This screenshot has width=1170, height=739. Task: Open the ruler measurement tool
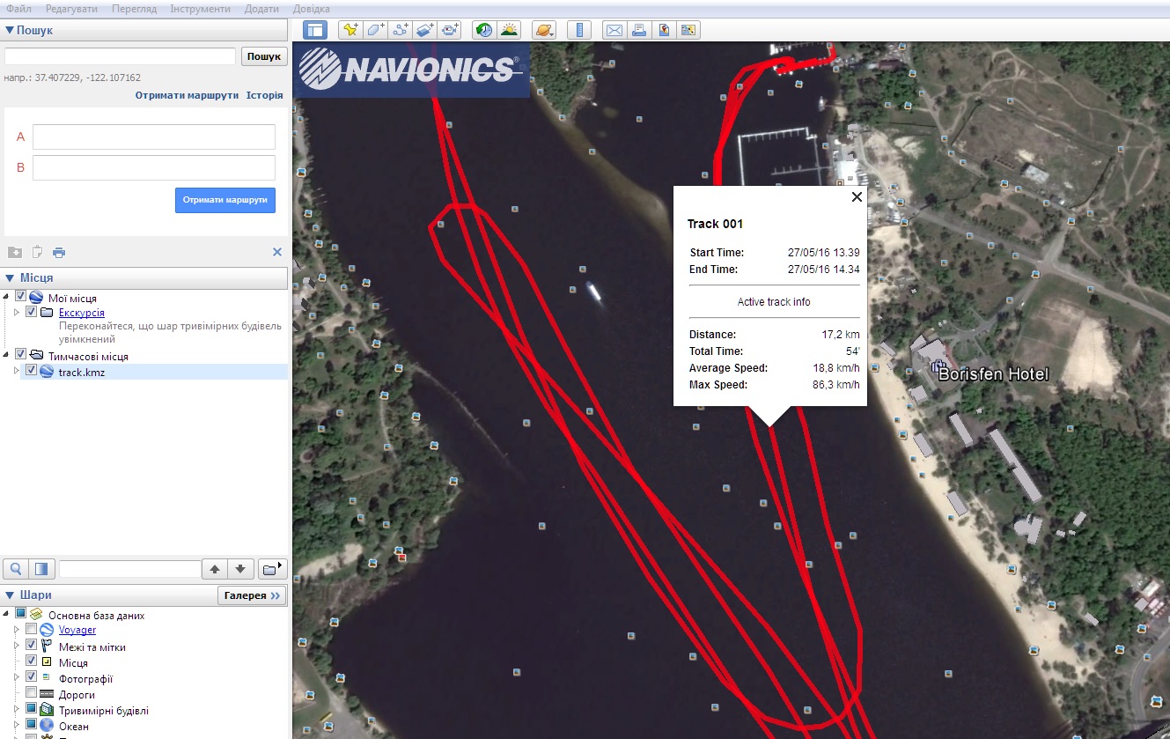coord(579,30)
